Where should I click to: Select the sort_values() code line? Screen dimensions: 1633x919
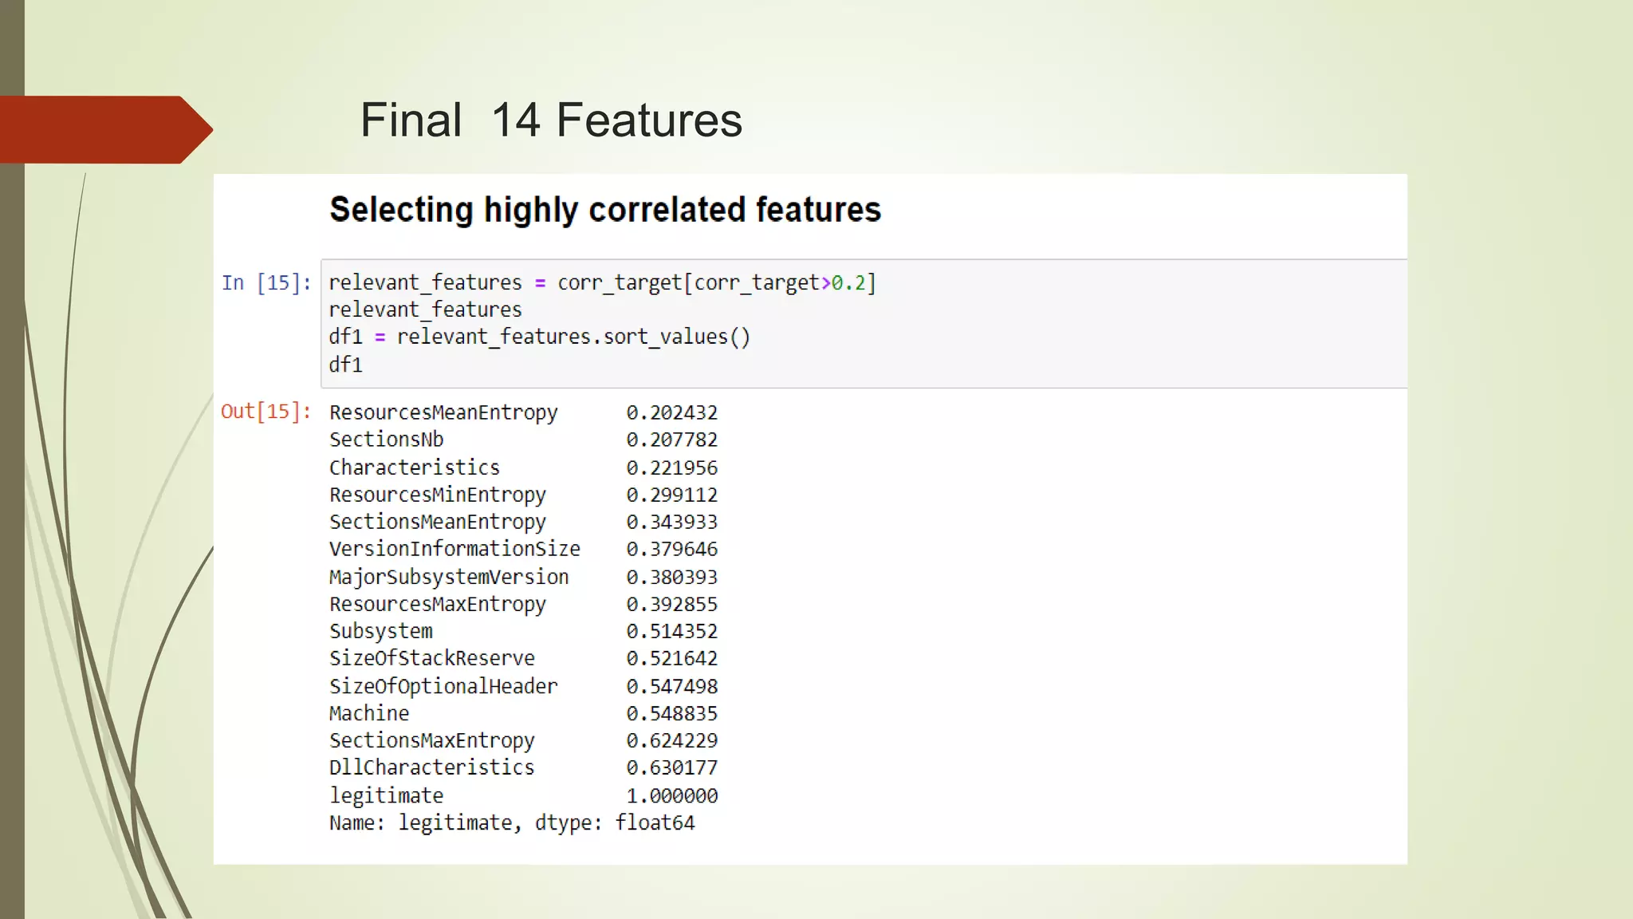[539, 337]
